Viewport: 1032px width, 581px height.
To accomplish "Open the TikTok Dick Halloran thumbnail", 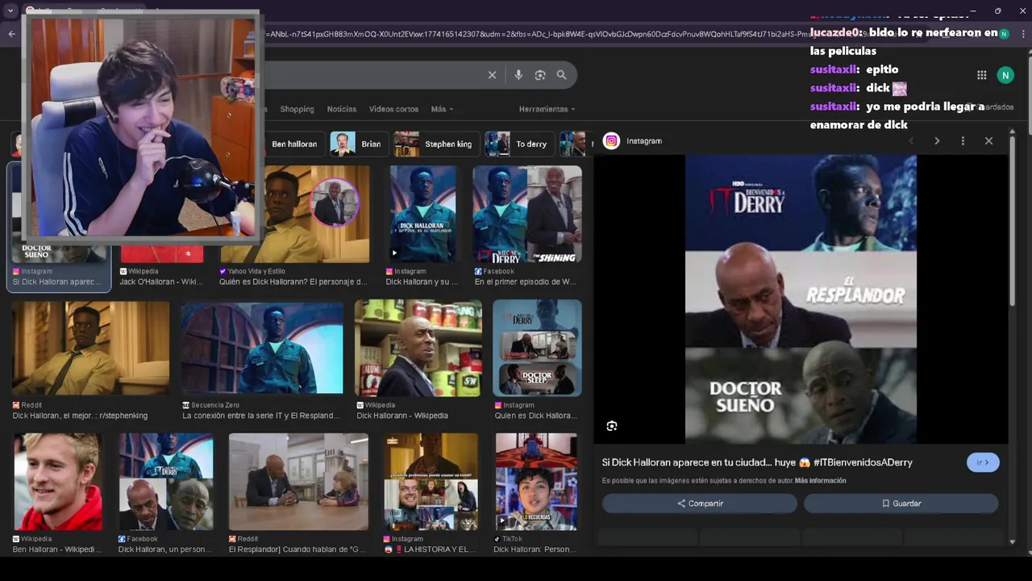I will pos(536,482).
